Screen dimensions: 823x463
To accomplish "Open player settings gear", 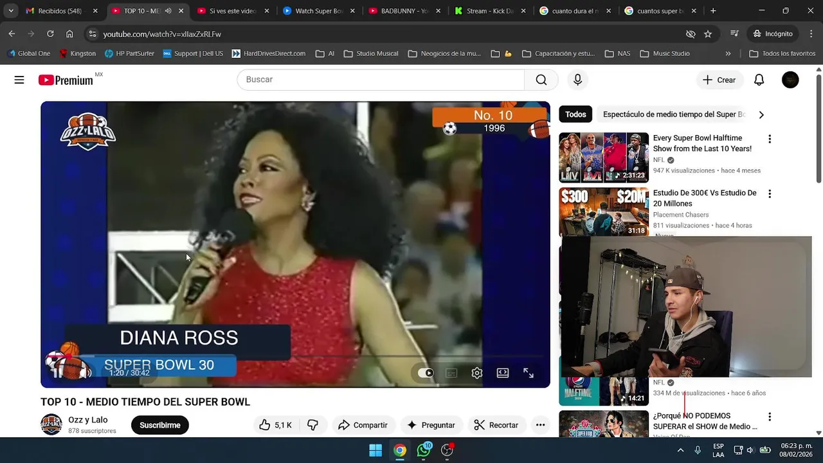I will pyautogui.click(x=477, y=373).
